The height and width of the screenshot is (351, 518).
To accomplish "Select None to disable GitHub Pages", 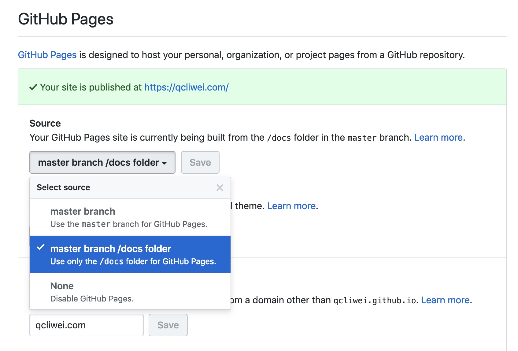I will [x=130, y=291].
